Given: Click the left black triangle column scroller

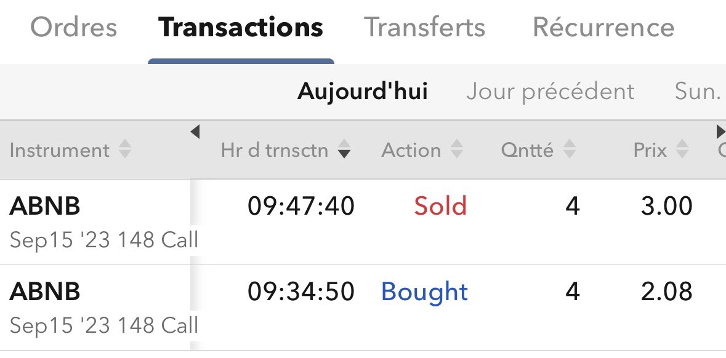Looking at the screenshot, I should coord(195,132).
